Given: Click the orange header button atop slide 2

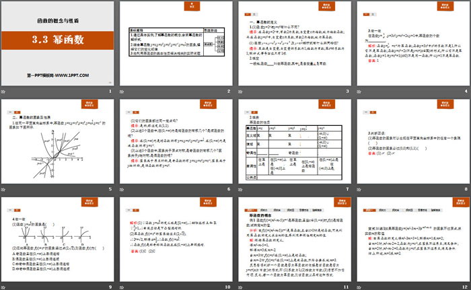Looking at the screenshot, I should point(172,5).
